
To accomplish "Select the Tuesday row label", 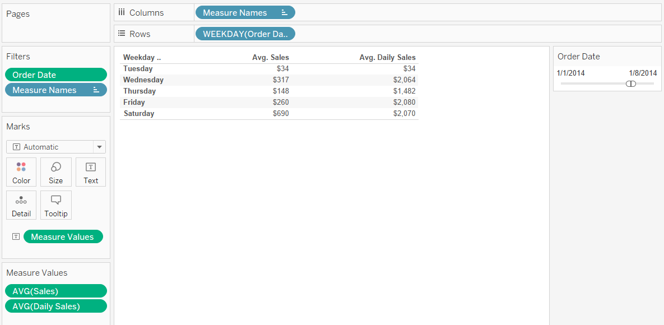I will (138, 68).
